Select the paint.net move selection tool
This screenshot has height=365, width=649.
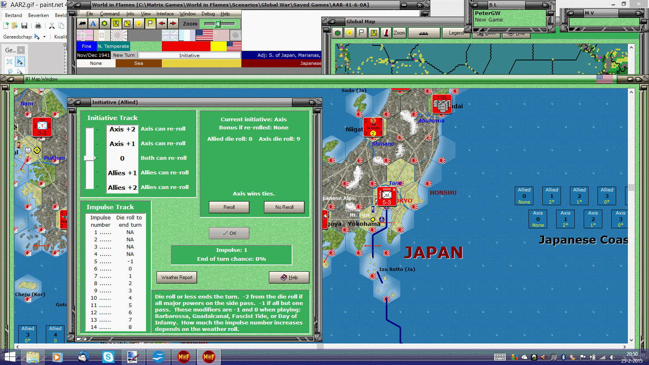[20, 62]
